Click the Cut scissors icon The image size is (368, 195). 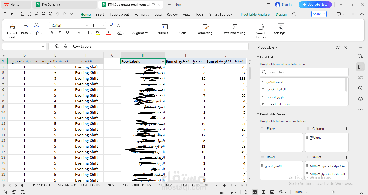[36, 26]
